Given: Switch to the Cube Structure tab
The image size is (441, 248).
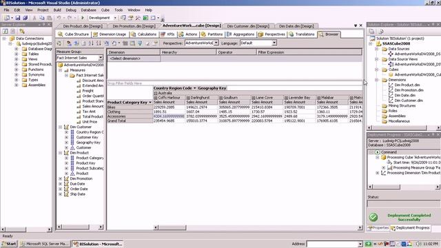Looking at the screenshot, I should [74, 34].
